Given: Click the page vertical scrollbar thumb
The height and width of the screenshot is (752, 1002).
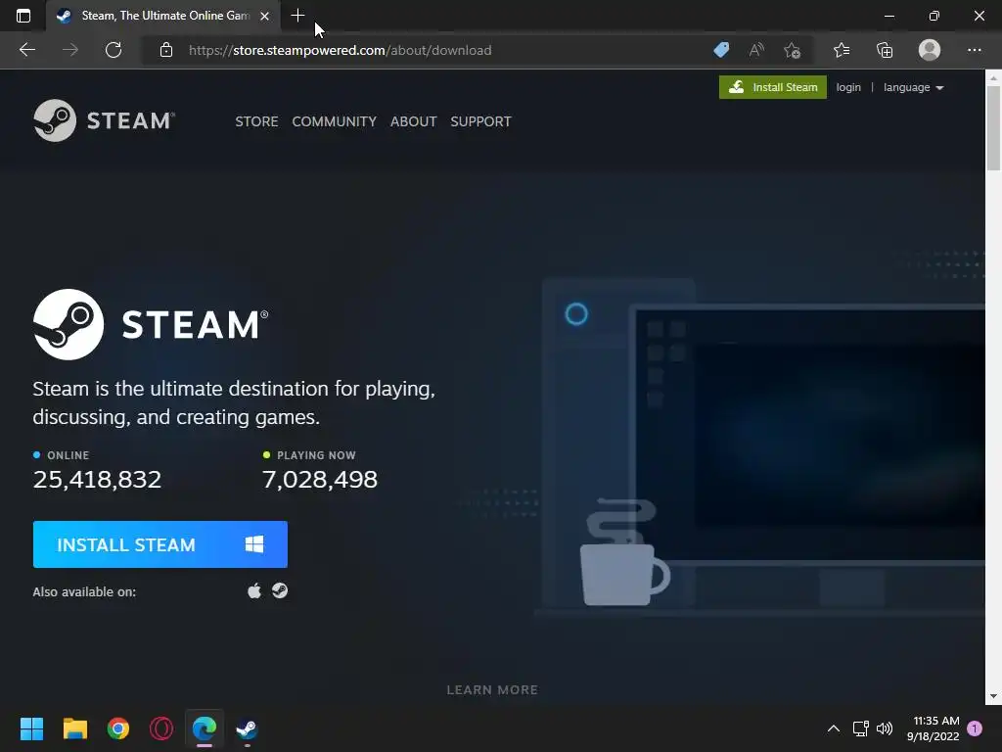Looking at the screenshot, I should (x=993, y=127).
